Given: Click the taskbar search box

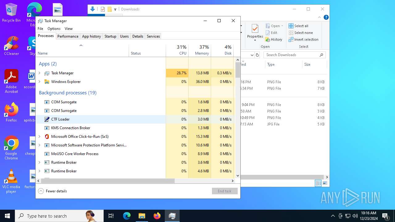Looking at the screenshot, I should point(59,216).
